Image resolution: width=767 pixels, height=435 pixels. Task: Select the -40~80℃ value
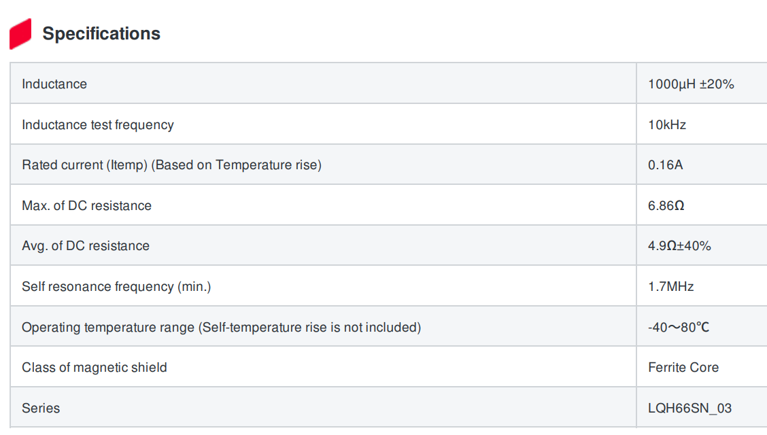[x=679, y=328]
